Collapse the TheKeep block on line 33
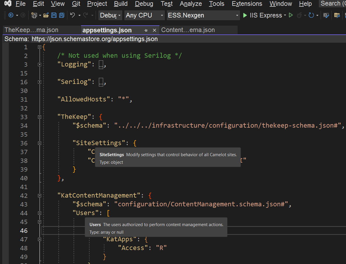The height and width of the screenshot is (264, 346). [x=40, y=117]
